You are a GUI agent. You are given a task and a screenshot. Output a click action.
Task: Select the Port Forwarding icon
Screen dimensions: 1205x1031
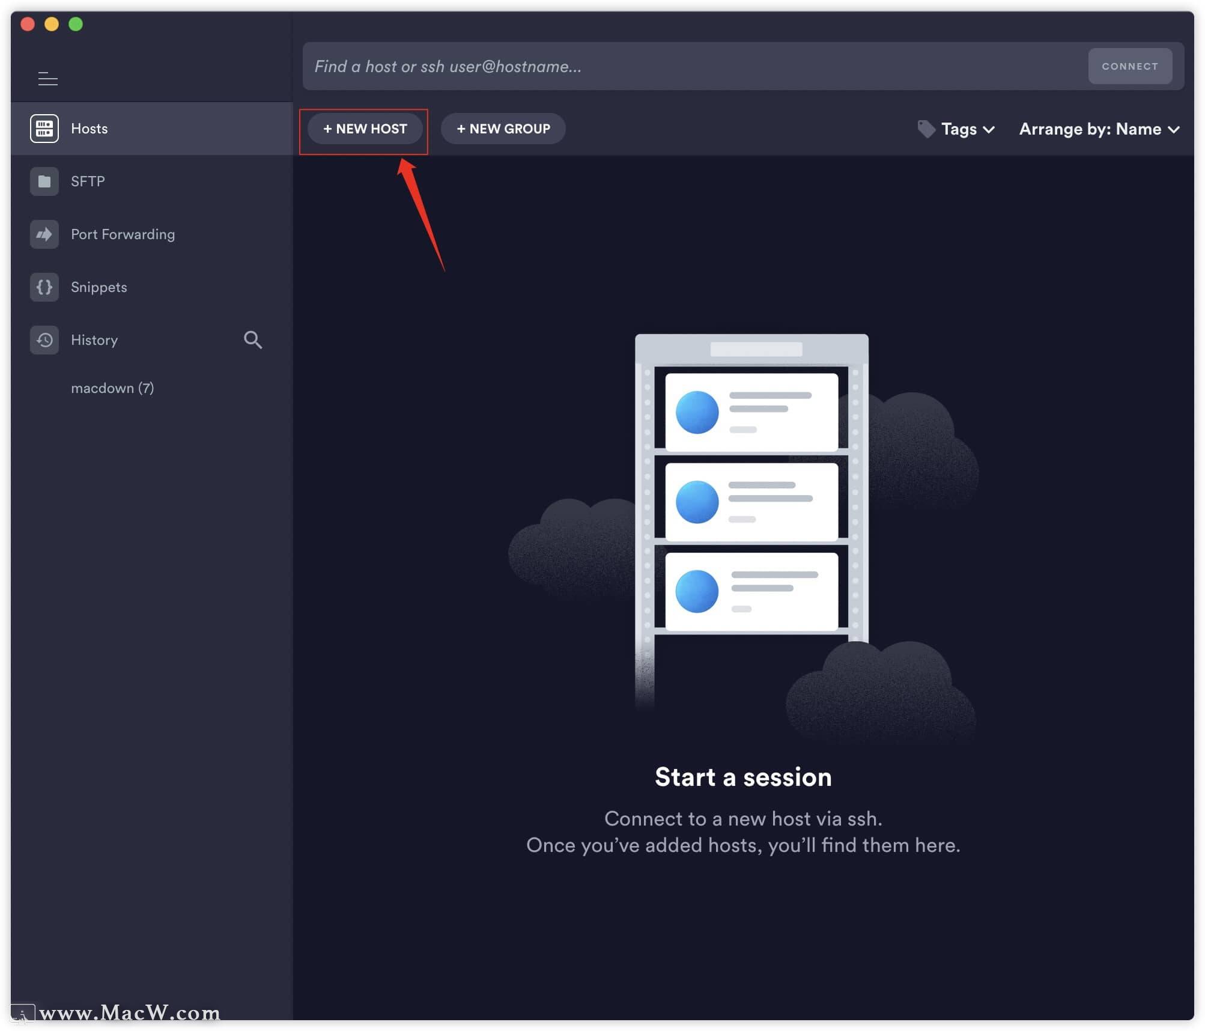[x=44, y=234]
